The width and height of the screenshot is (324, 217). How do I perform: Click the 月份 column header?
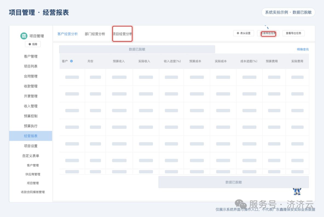[90, 61]
